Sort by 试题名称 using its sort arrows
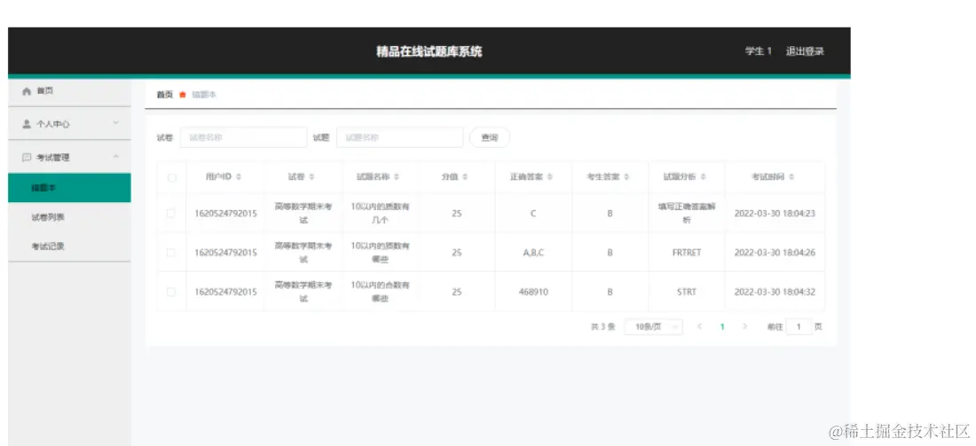The width and height of the screenshot is (976, 446). click(x=397, y=177)
